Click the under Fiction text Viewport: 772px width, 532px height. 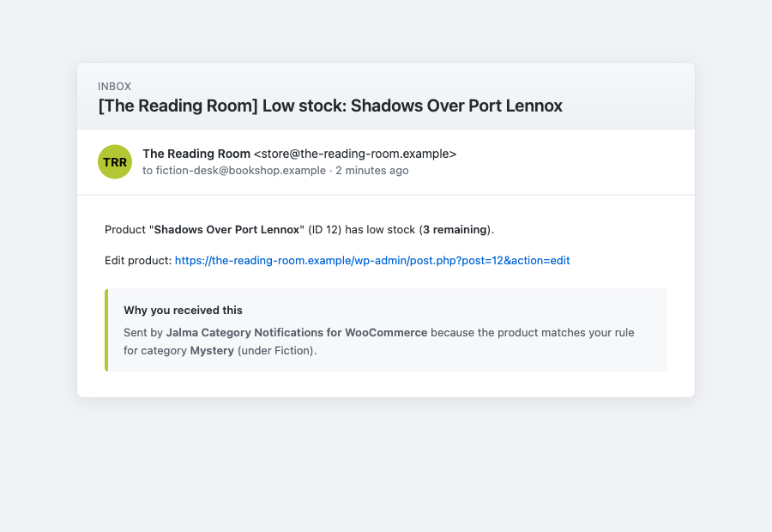[275, 351]
